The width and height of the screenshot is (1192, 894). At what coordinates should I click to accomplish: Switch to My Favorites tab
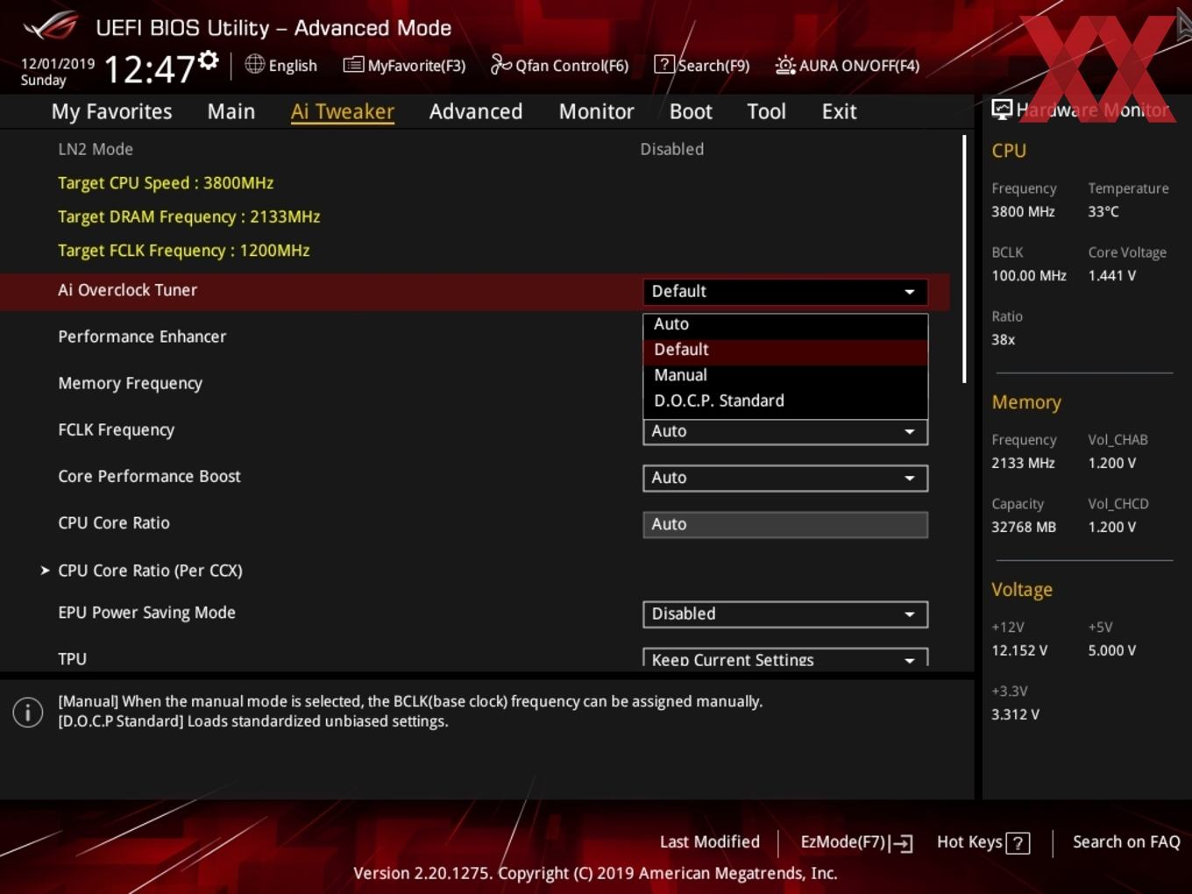point(111,111)
